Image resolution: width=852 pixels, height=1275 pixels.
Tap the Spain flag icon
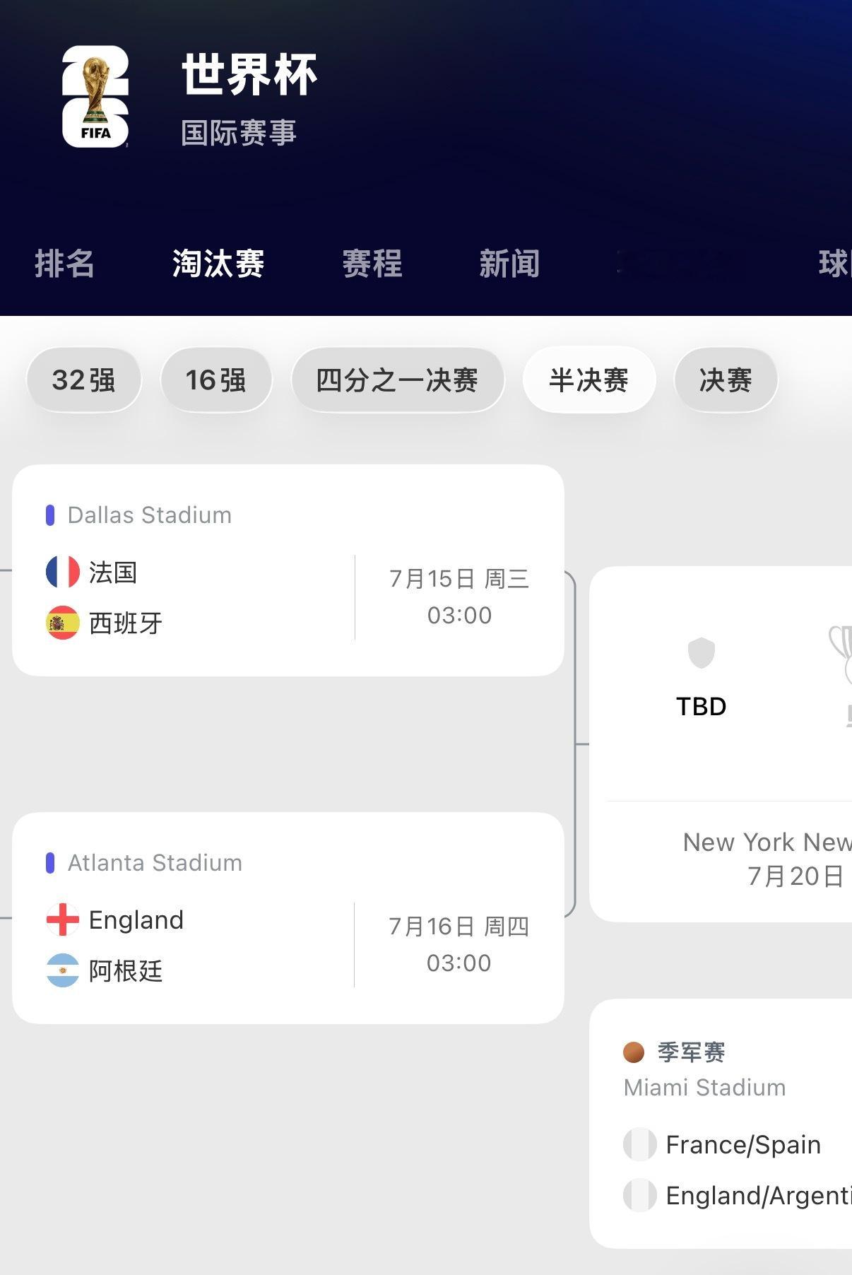pyautogui.click(x=63, y=623)
